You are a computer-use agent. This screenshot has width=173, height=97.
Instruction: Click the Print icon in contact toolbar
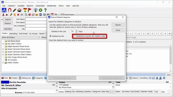(2, 78)
